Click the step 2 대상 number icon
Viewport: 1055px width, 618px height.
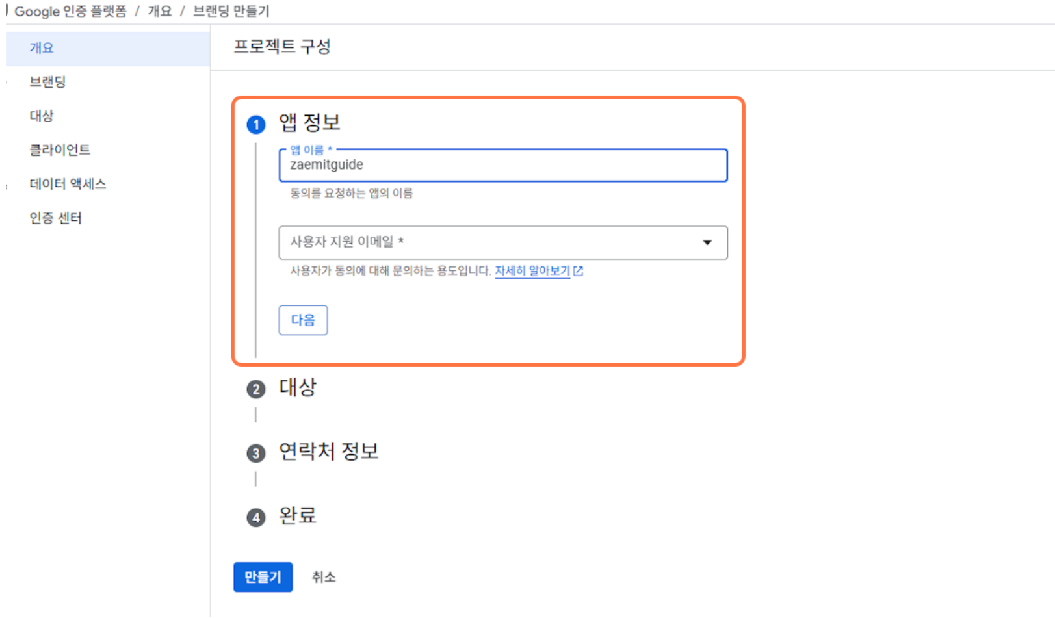(256, 389)
